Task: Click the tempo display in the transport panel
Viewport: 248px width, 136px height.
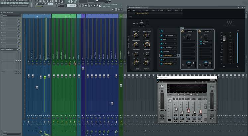Action: pyautogui.click(x=50, y=4)
